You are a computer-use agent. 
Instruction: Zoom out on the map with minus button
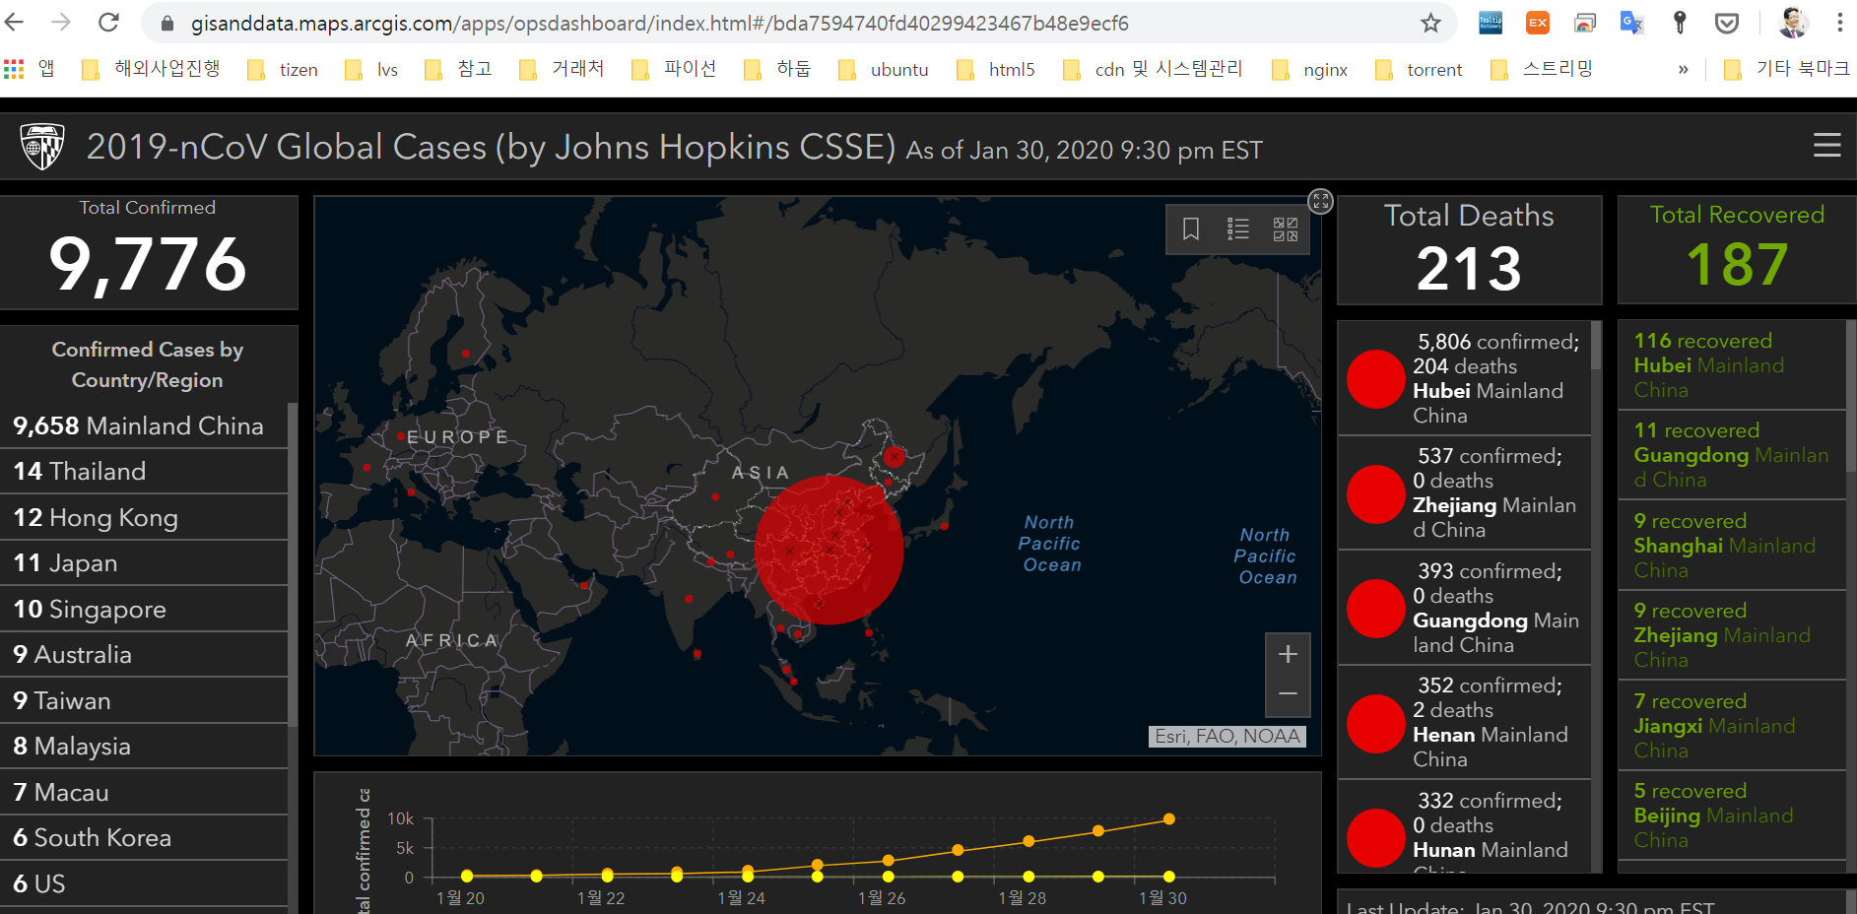coord(1288,694)
